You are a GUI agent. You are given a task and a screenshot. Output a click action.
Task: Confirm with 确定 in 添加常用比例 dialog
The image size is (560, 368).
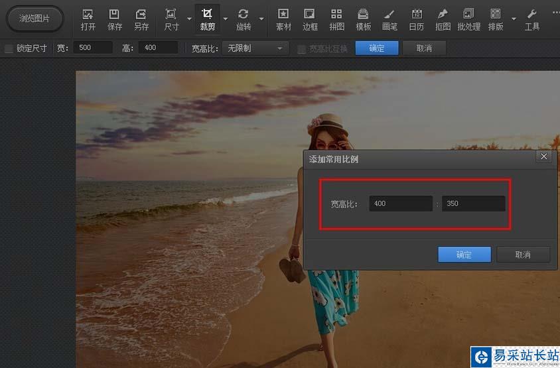tap(464, 255)
